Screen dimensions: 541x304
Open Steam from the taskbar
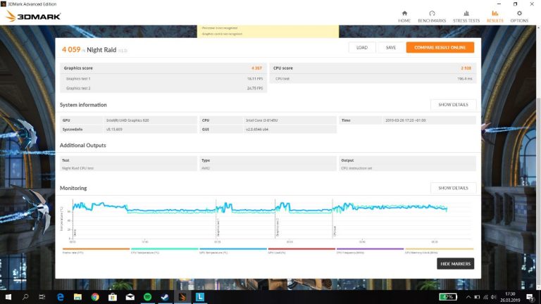tap(166, 297)
